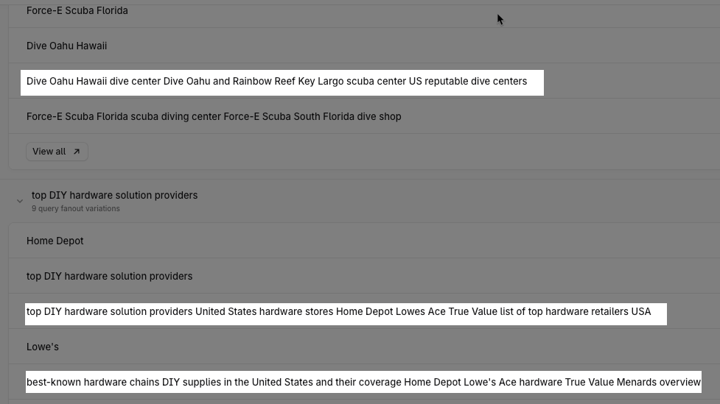720x404 pixels.
Task: Select the Force-E Scuba Florida query row
Action: (x=77, y=11)
